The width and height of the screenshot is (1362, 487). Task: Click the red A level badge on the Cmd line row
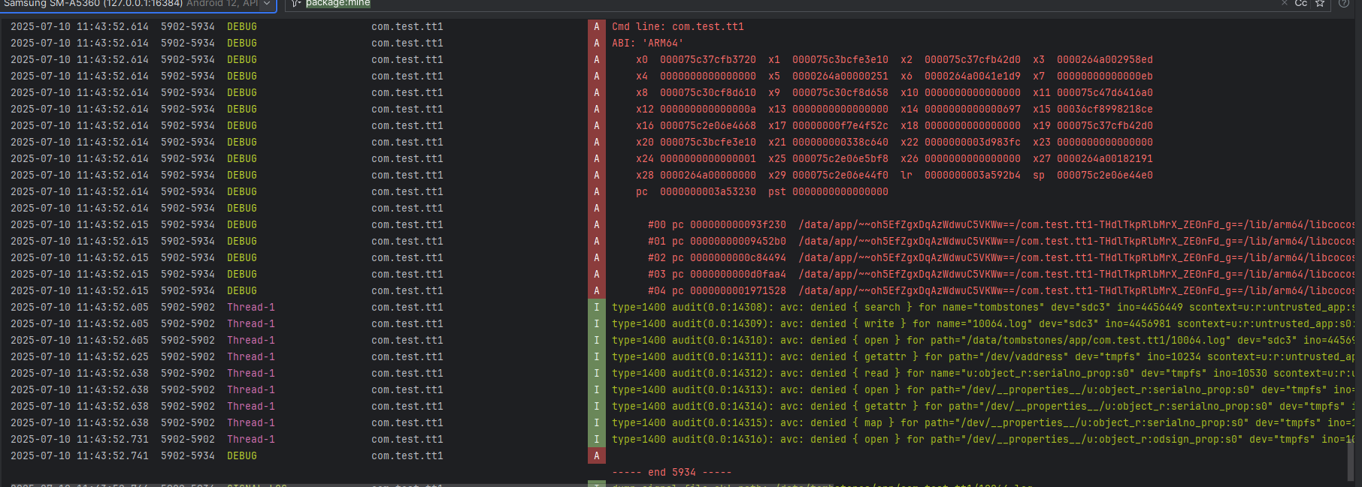point(596,27)
